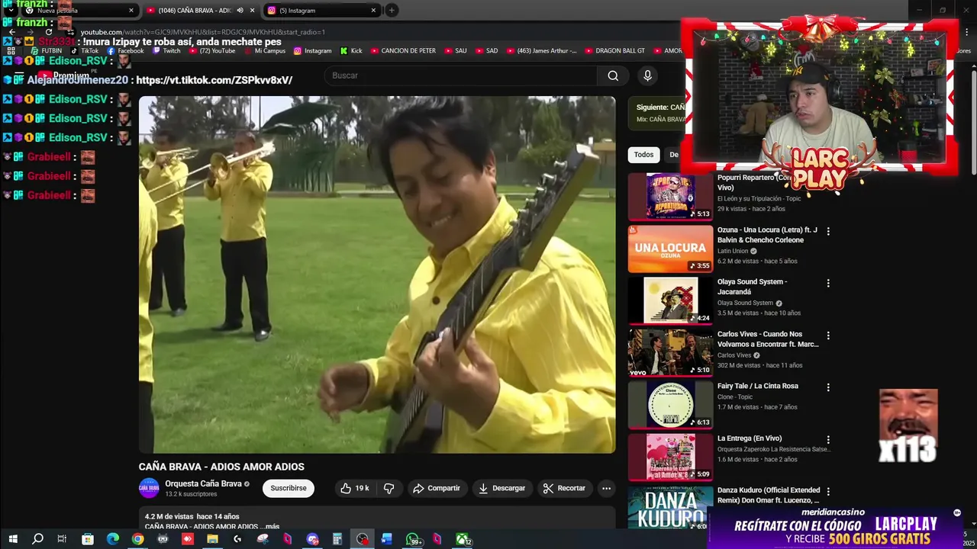Expand description with ...más

coord(271,527)
